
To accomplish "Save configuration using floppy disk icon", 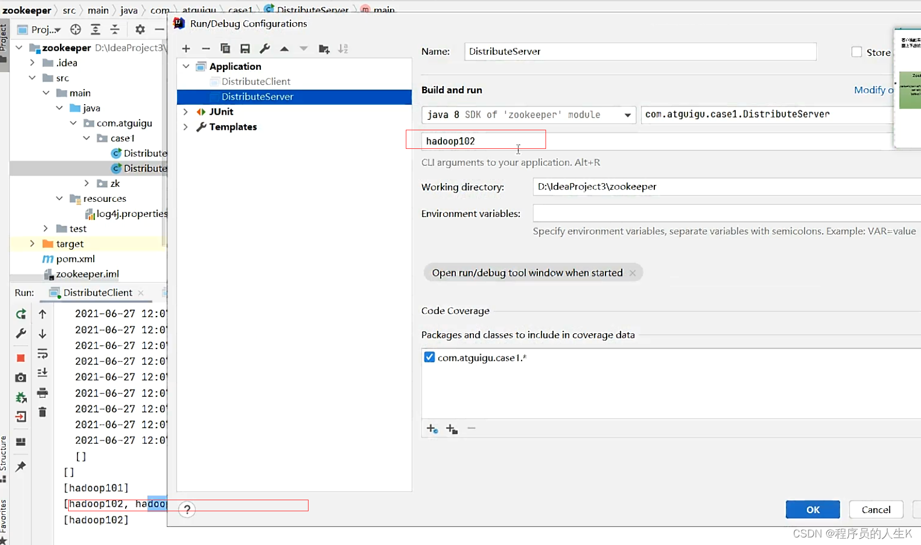I will coord(245,49).
